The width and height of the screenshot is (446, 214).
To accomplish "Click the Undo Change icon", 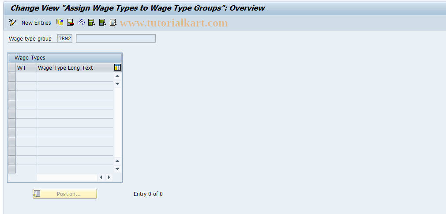I will pyautogui.click(x=81, y=23).
